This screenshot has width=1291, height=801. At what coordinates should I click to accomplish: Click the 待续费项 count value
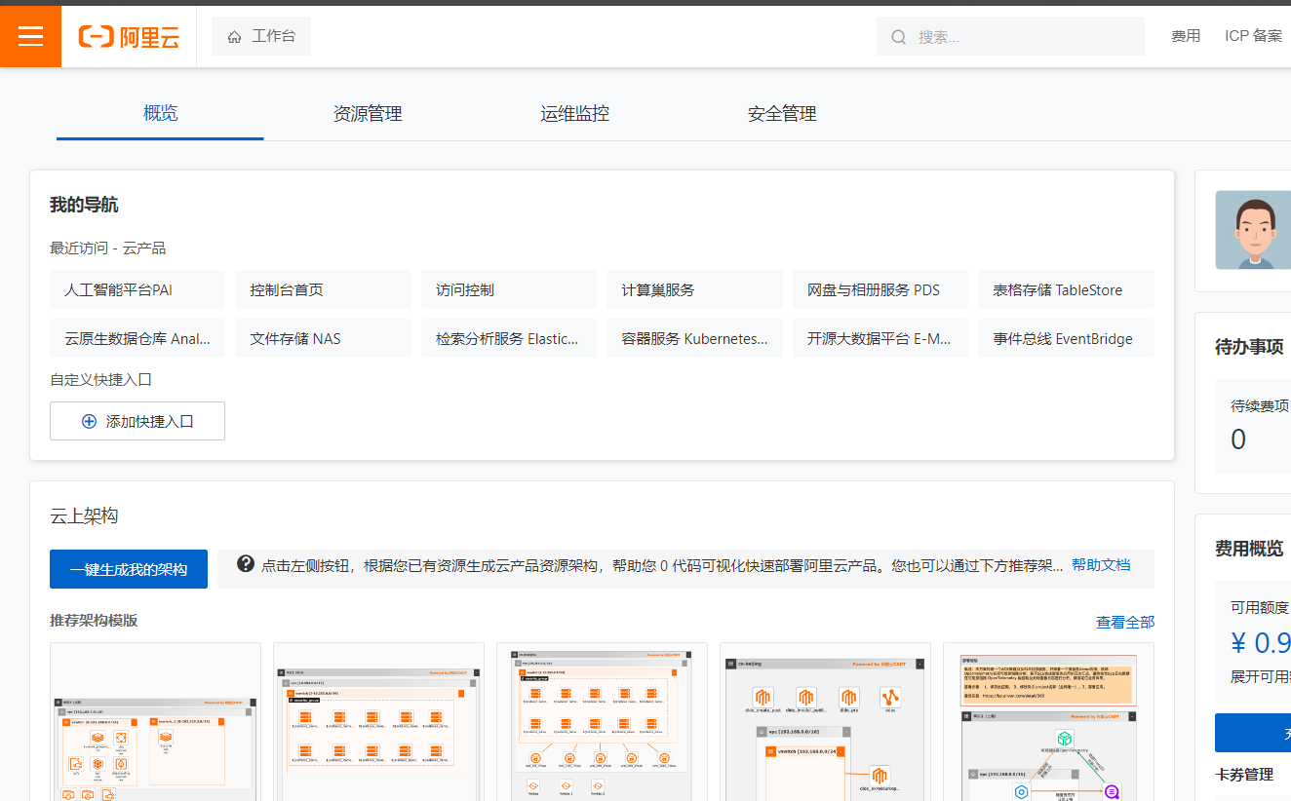[x=1238, y=439]
